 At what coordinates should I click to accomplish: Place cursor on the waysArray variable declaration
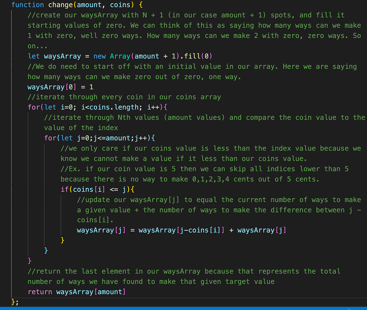tap(62, 56)
